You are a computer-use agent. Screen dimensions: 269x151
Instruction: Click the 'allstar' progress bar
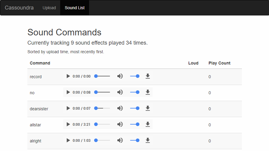102,124
